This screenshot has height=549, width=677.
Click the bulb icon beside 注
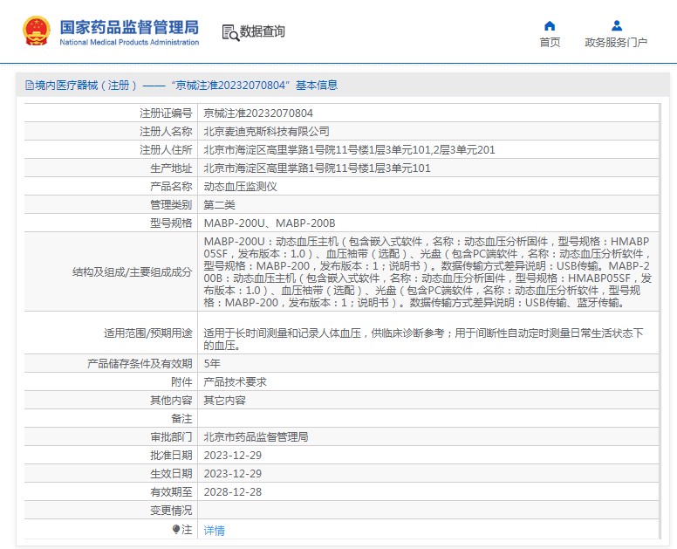[176, 529]
